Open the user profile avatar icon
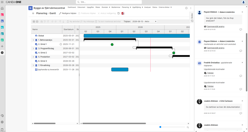 click(x=243, y=2)
